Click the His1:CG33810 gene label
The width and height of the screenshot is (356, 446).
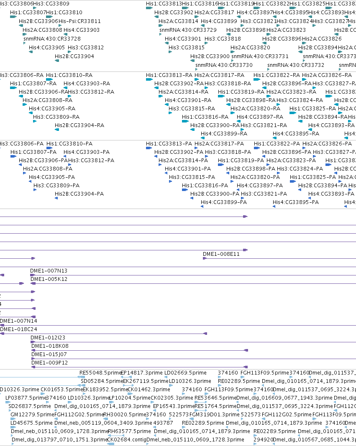tap(64, 13)
